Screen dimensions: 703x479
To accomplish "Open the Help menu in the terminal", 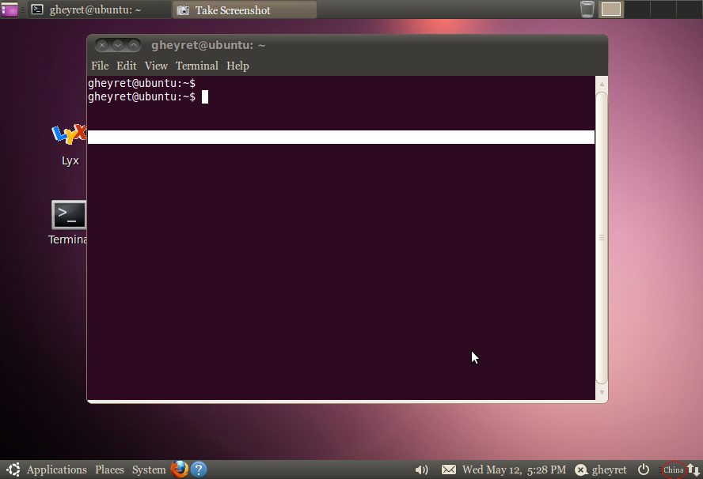I will (237, 66).
